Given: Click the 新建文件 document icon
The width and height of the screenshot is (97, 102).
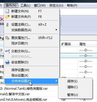Looking at the screenshot, I should (7, 11).
